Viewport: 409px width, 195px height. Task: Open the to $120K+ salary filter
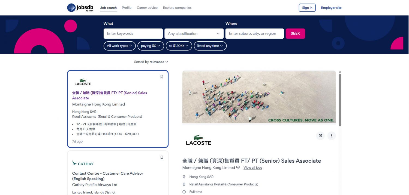coord(179,46)
